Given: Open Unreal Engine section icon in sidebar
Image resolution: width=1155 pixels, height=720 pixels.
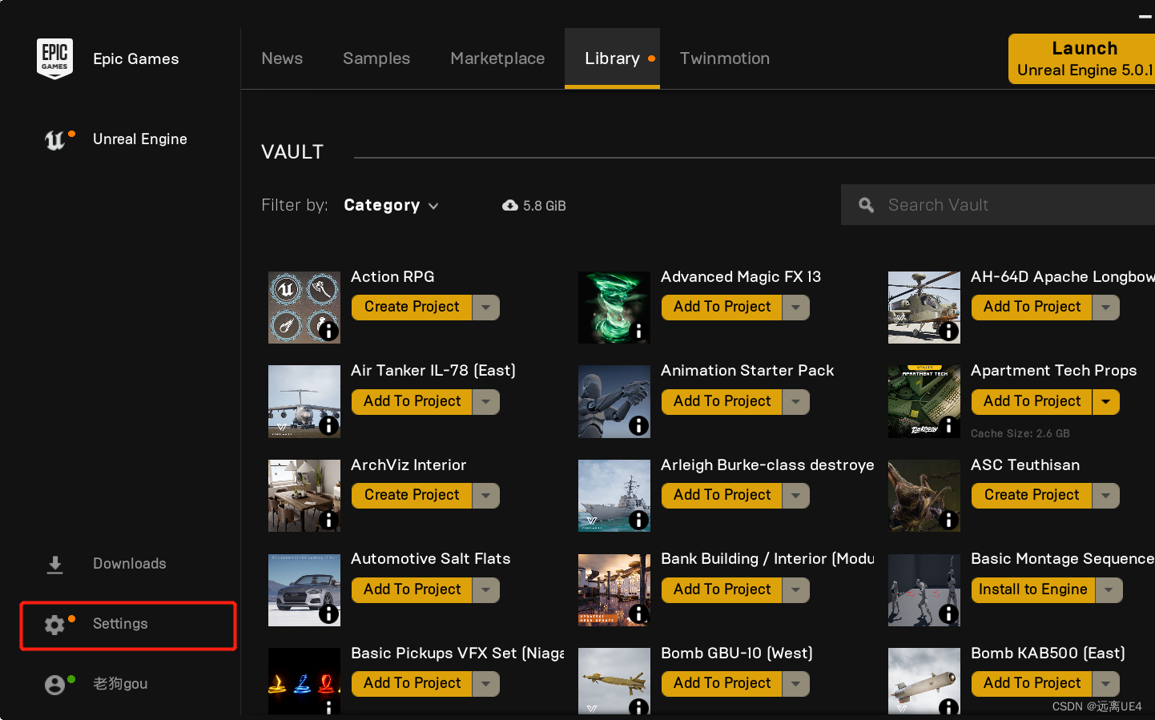Looking at the screenshot, I should point(54,140).
